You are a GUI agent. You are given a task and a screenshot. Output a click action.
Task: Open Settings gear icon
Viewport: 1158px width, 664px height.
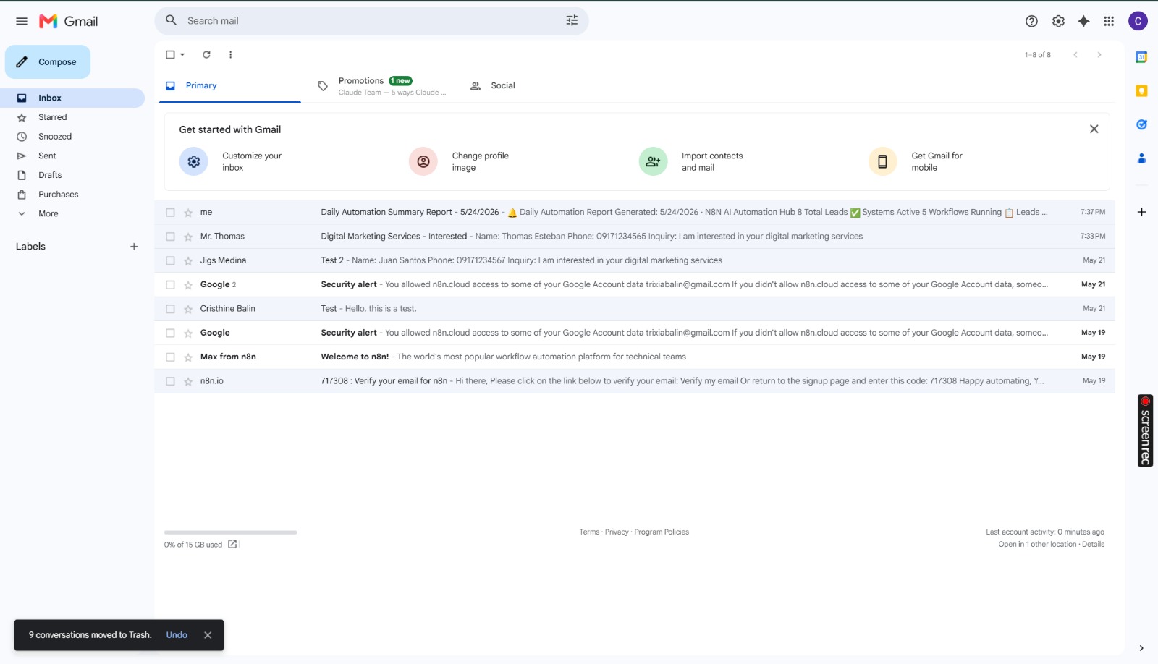tap(1058, 21)
